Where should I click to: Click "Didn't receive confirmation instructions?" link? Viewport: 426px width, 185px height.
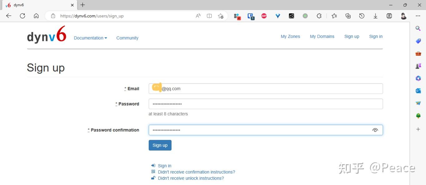[196, 172]
